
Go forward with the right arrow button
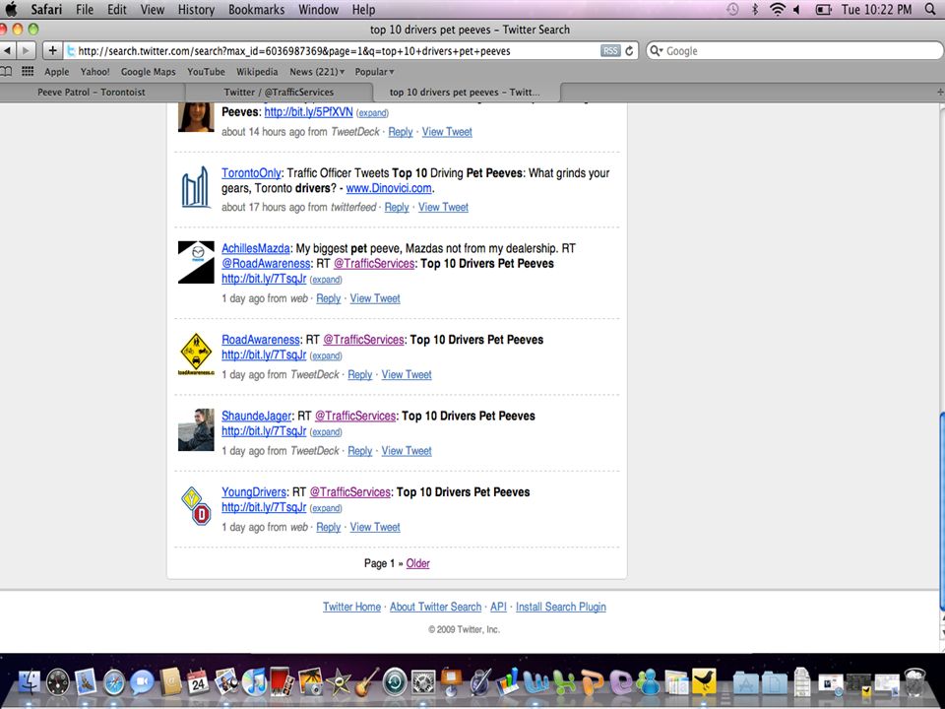tap(26, 51)
